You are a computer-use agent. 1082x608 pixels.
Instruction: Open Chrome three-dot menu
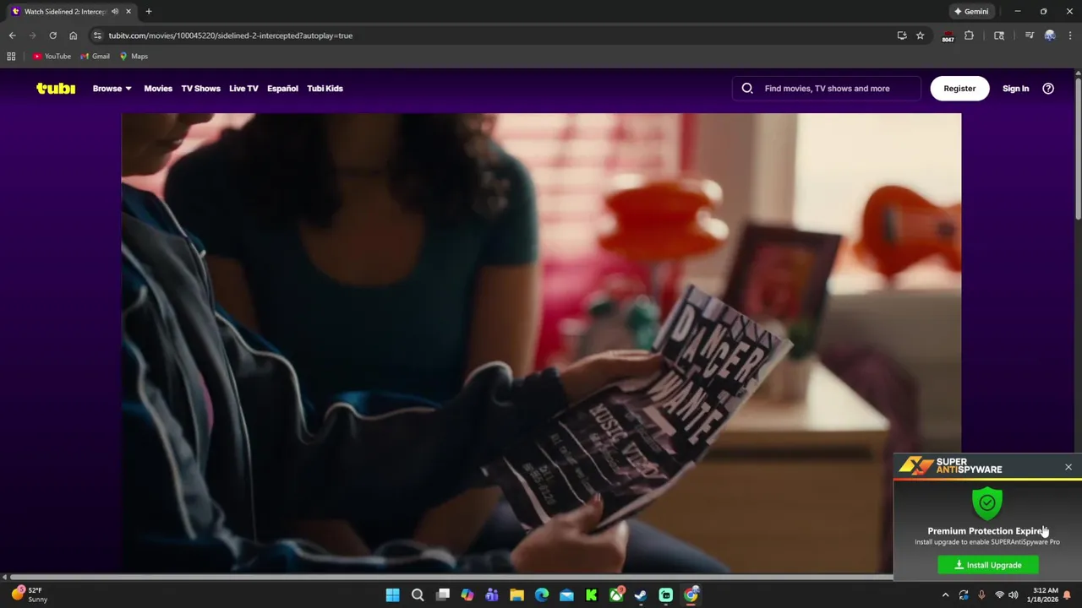pos(1069,35)
